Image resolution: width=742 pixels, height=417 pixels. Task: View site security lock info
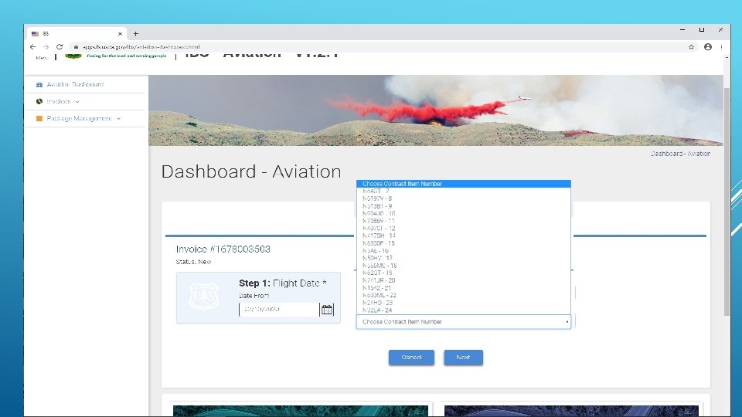click(76, 47)
